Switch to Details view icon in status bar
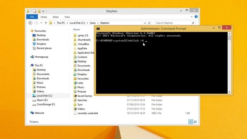 tap(191, 122)
